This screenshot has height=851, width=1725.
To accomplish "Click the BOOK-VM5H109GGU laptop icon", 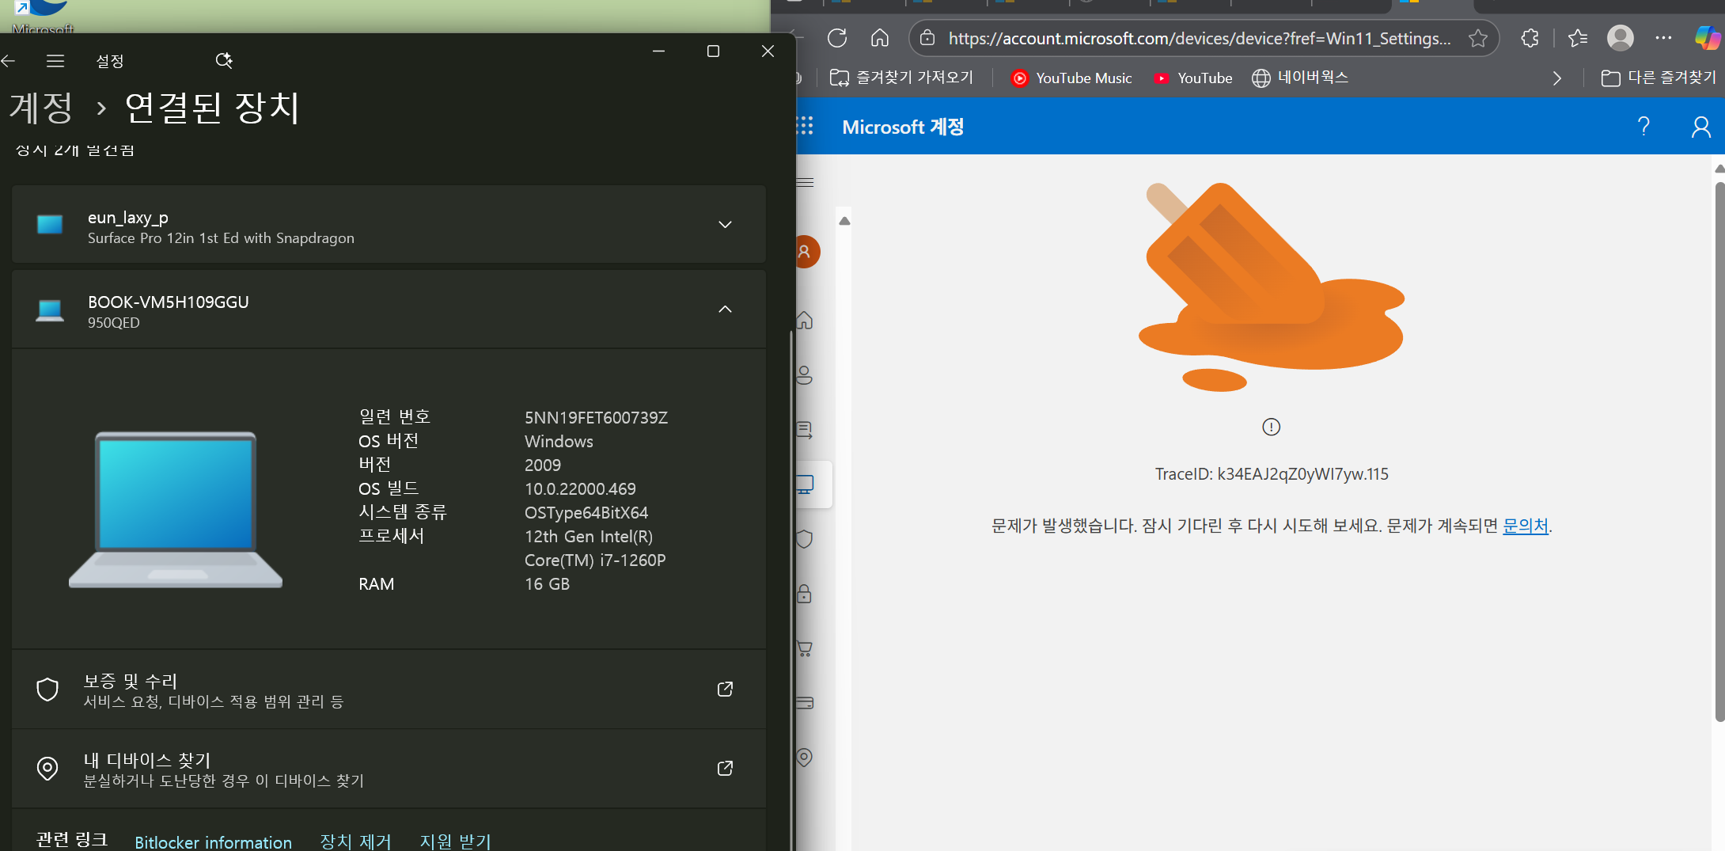I will [50, 310].
